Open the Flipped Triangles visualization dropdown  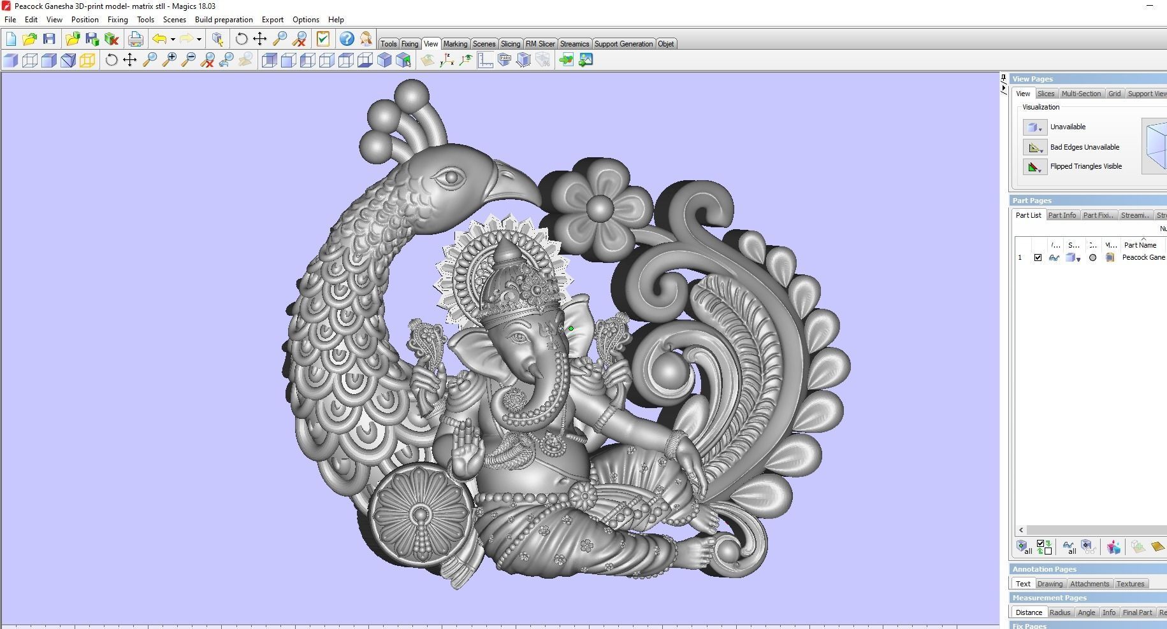(x=1034, y=167)
